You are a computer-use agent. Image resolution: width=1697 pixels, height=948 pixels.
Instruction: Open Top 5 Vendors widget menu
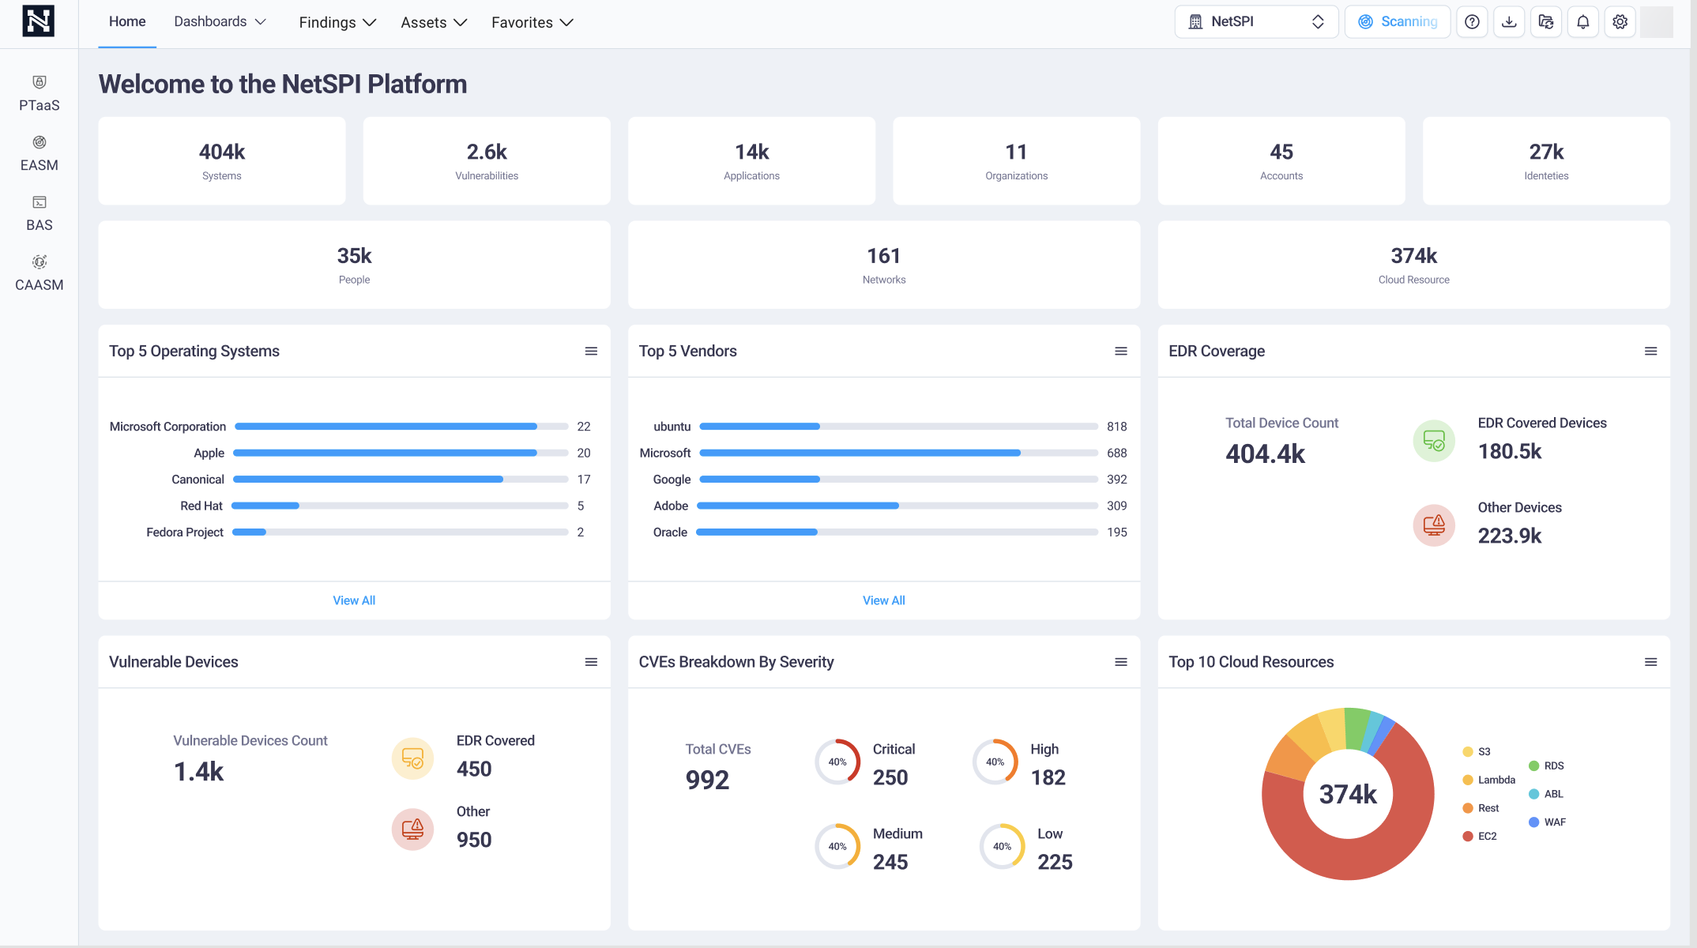(x=1121, y=352)
